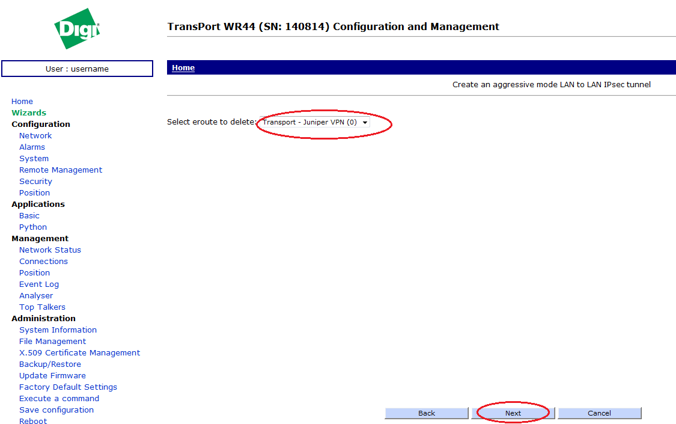Open Python applications page
Screen dimensions: 676x424
click(33, 227)
